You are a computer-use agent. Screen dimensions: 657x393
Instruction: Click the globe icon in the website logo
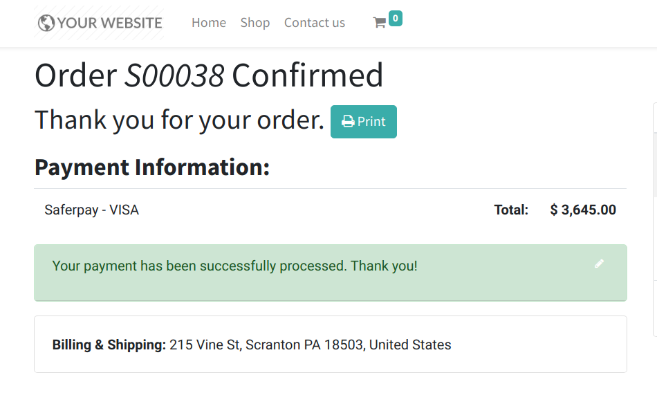(x=46, y=23)
